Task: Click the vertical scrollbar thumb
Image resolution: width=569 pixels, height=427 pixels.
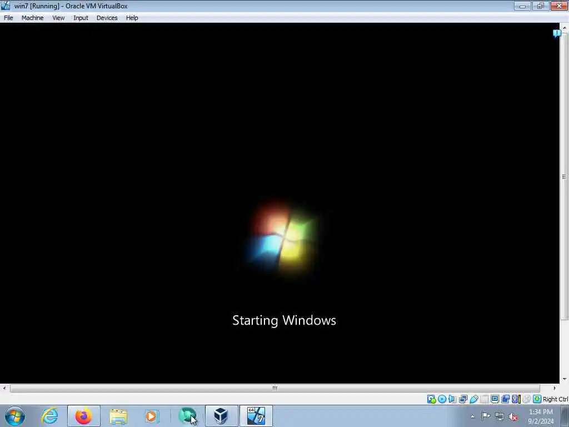Action: tap(565, 177)
